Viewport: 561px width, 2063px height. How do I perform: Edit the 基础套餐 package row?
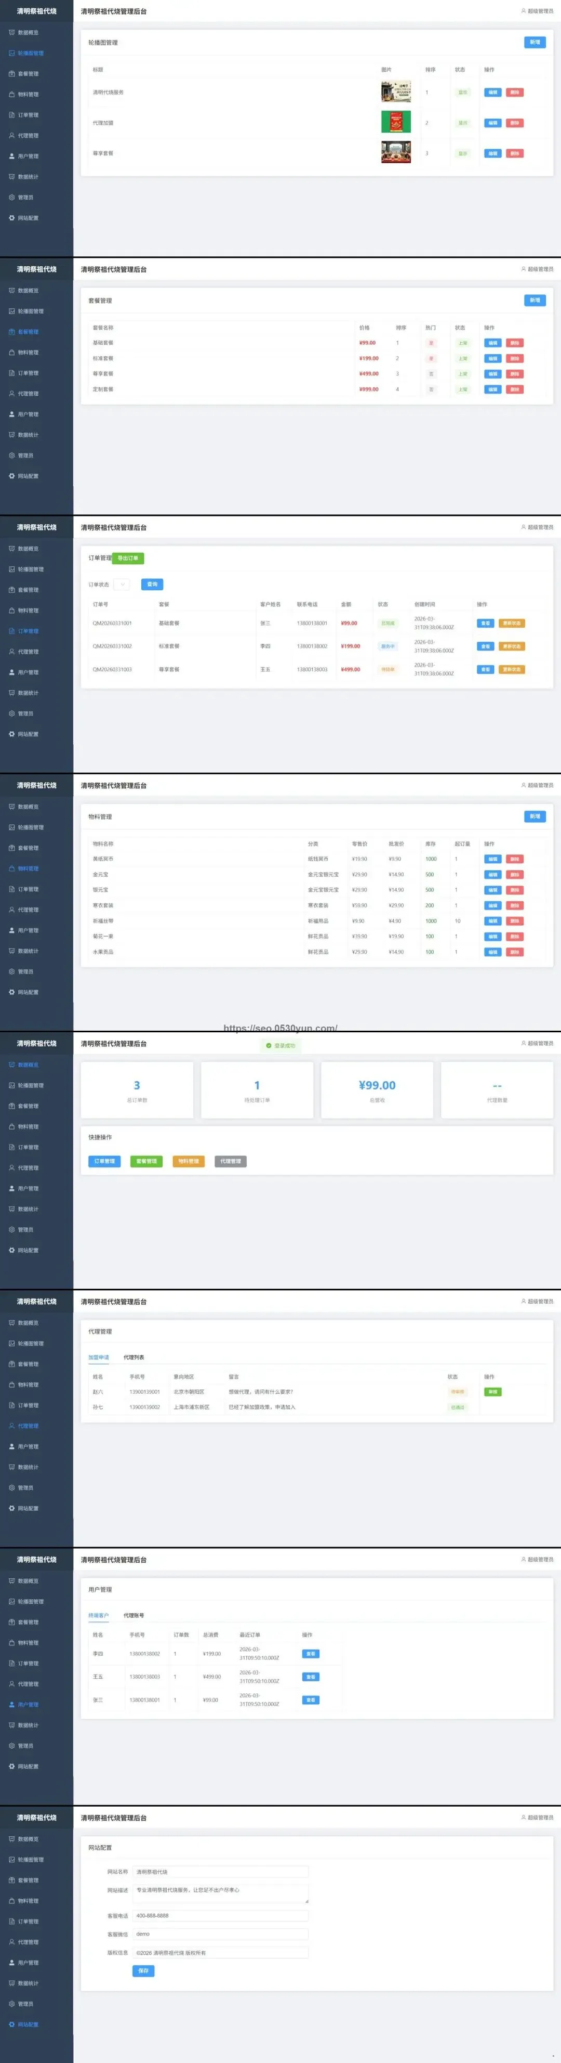click(493, 343)
